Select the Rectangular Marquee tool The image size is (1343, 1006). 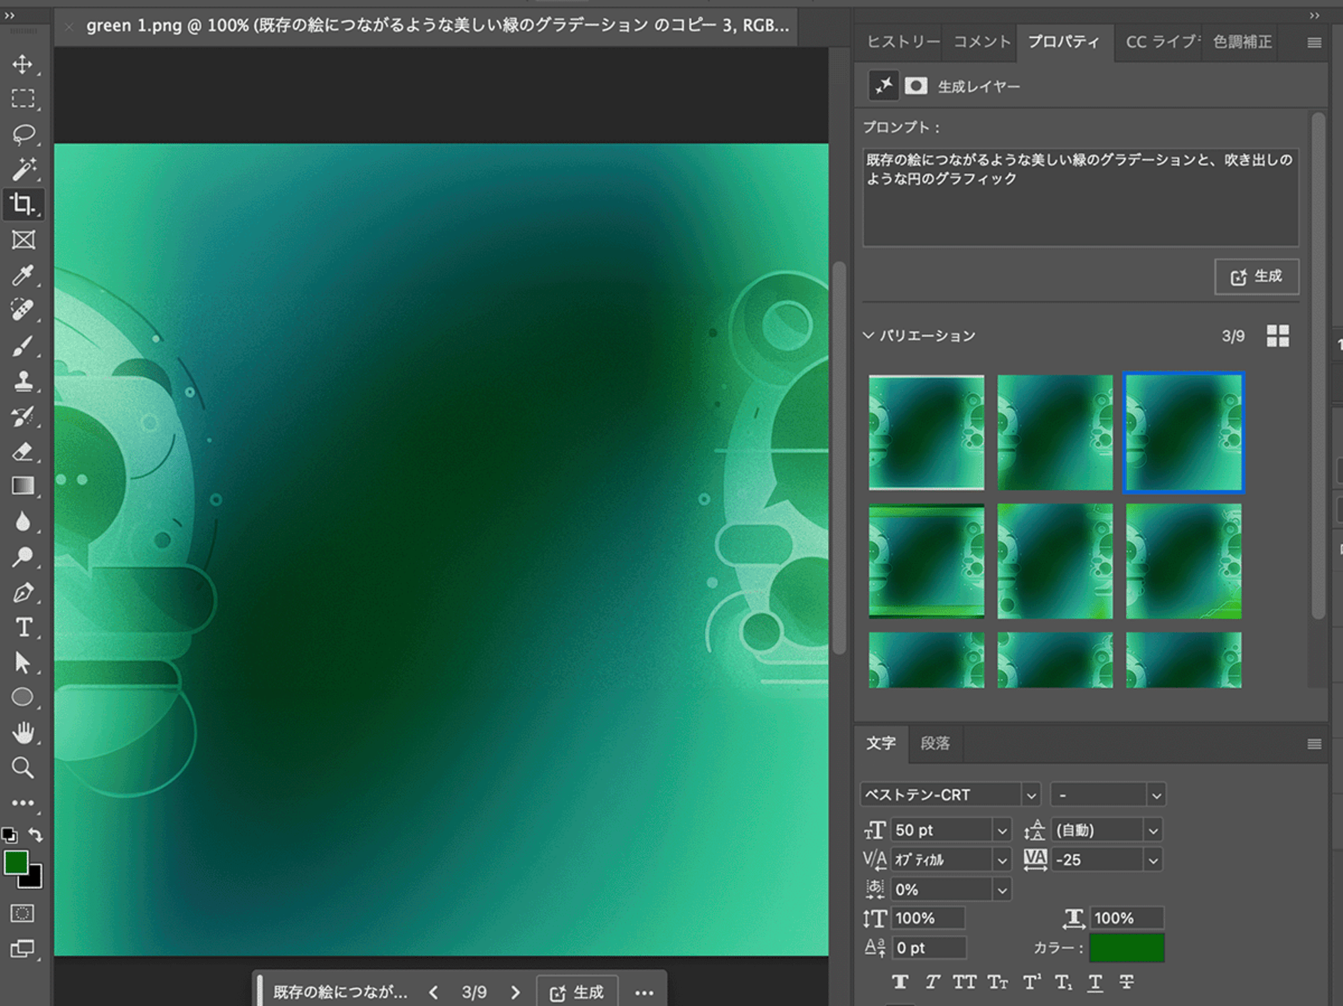point(23,99)
